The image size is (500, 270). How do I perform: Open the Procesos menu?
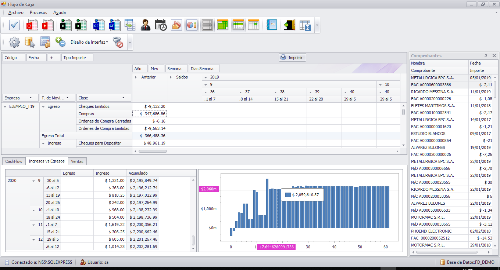coord(38,12)
